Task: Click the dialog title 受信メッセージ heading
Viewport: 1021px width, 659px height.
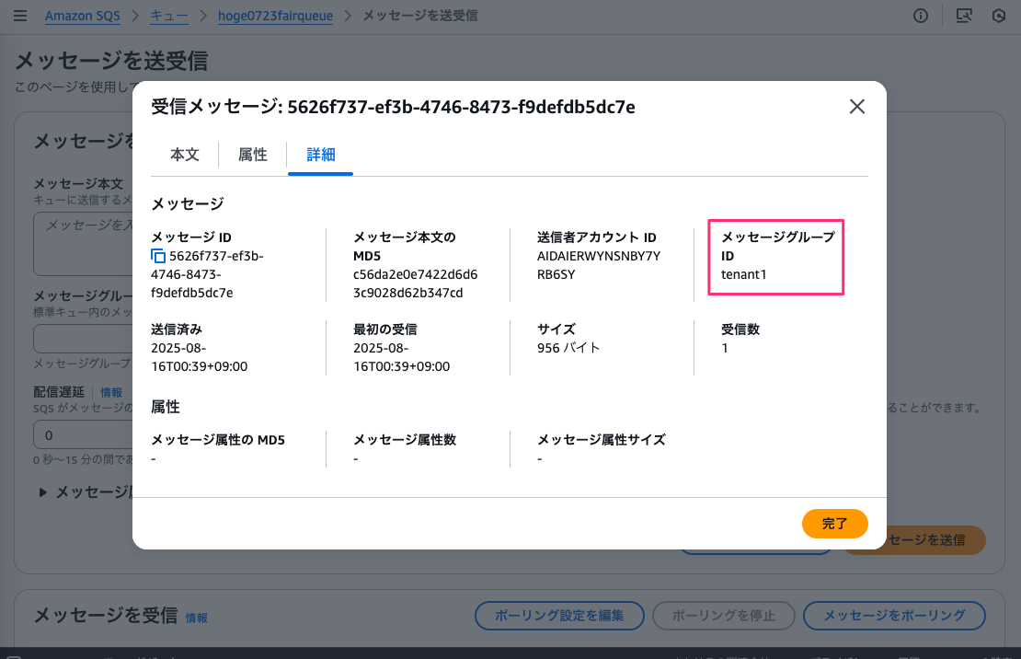Action: pos(394,107)
